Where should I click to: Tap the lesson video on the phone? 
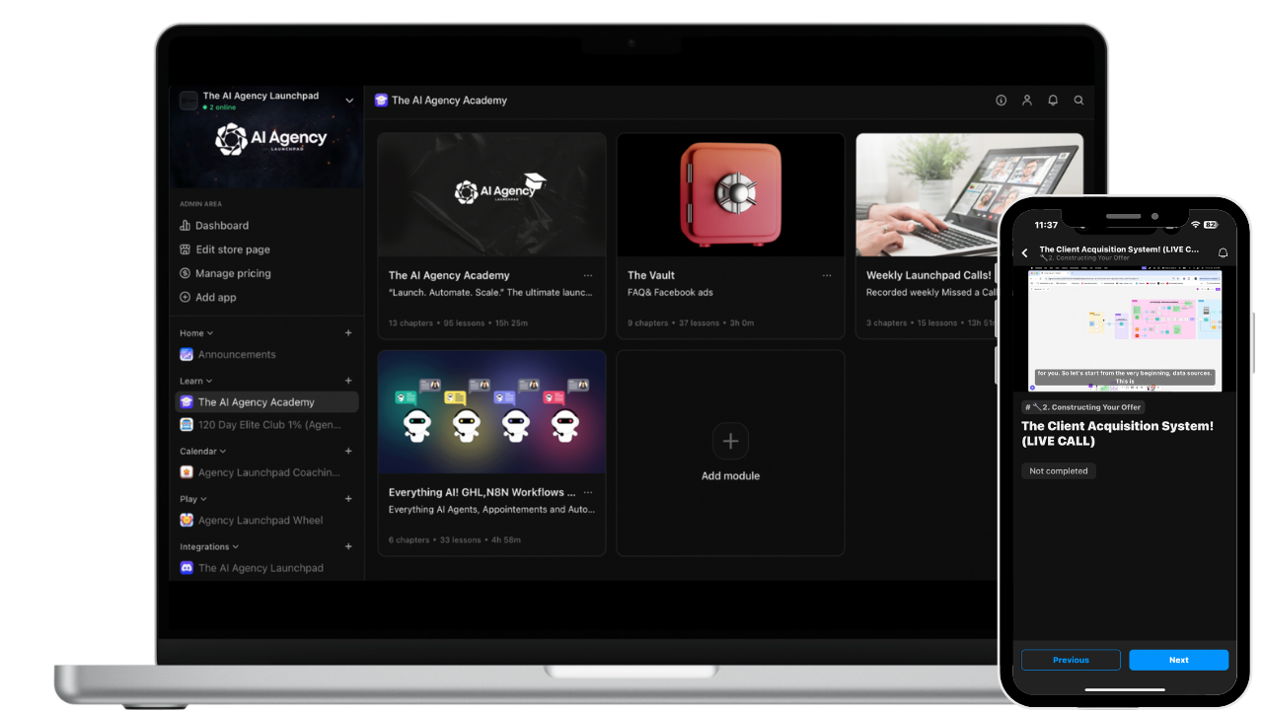pos(1124,329)
